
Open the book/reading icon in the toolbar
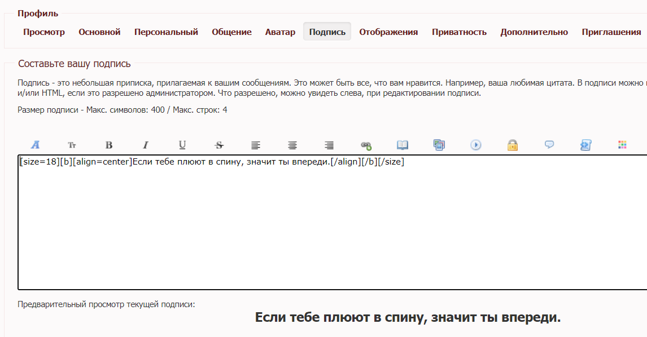click(403, 145)
